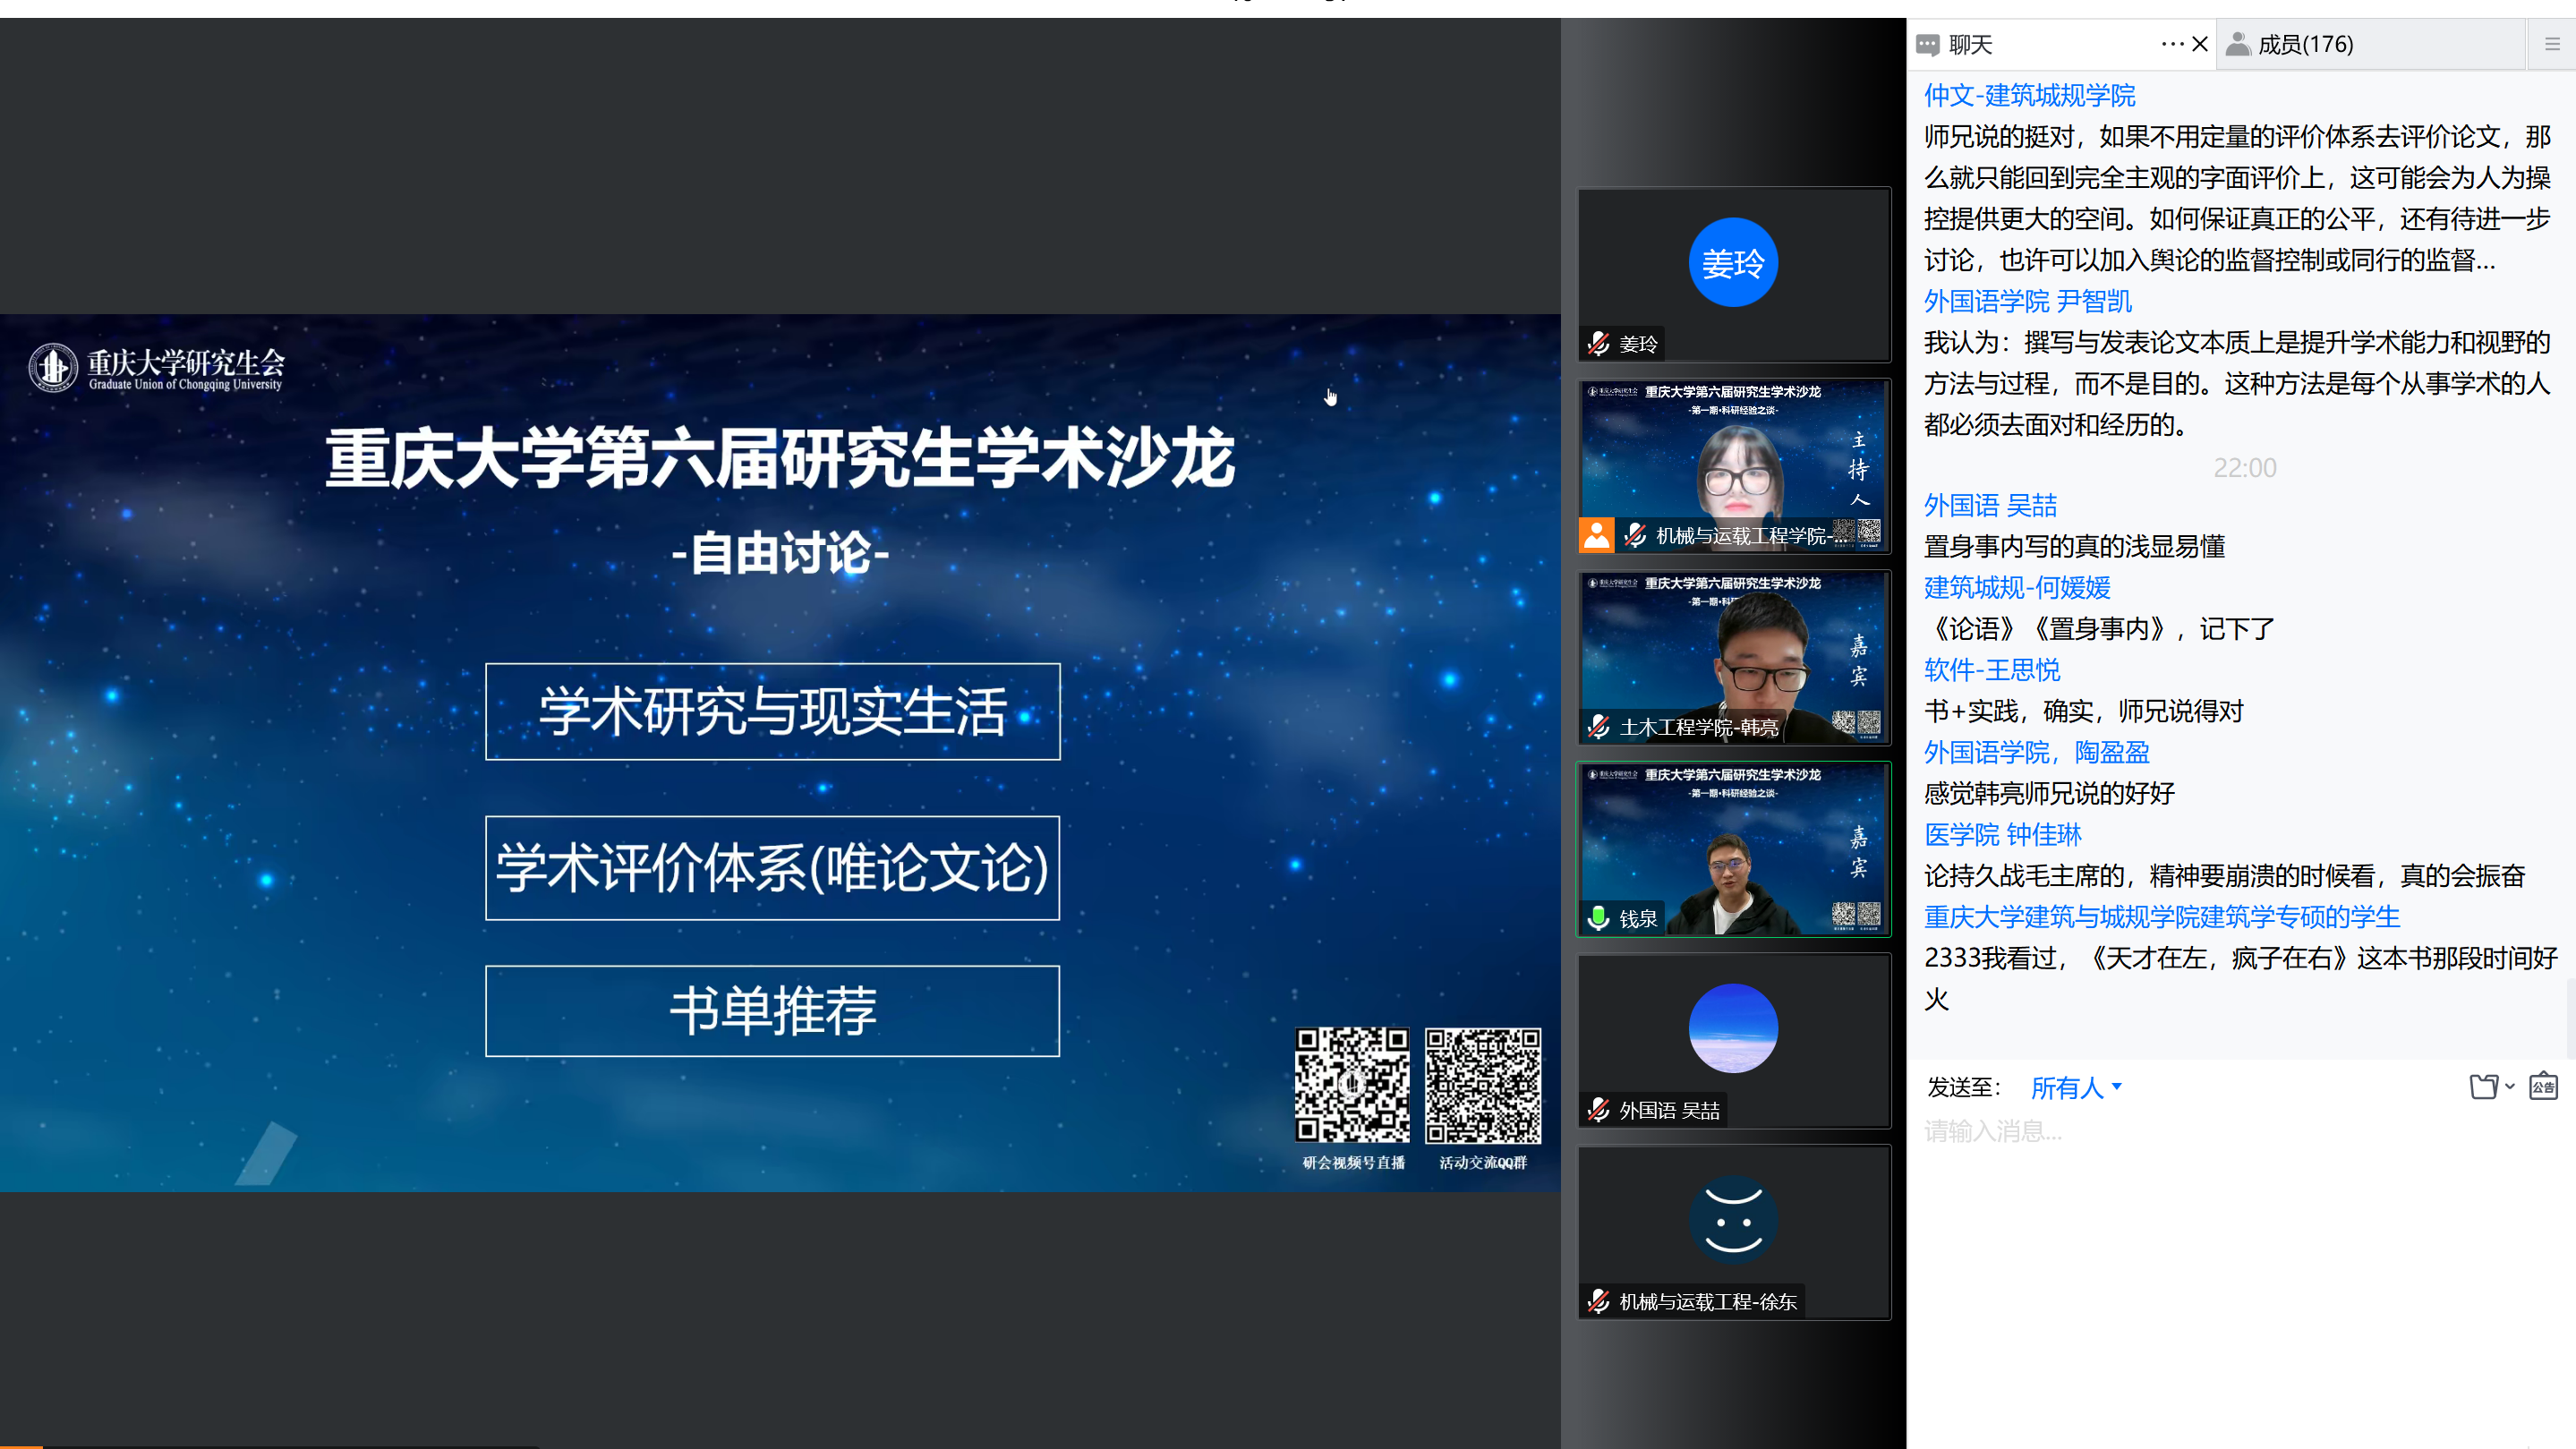Select the 钱泉 video thumbnail
2576x1449 pixels.
1734,849
